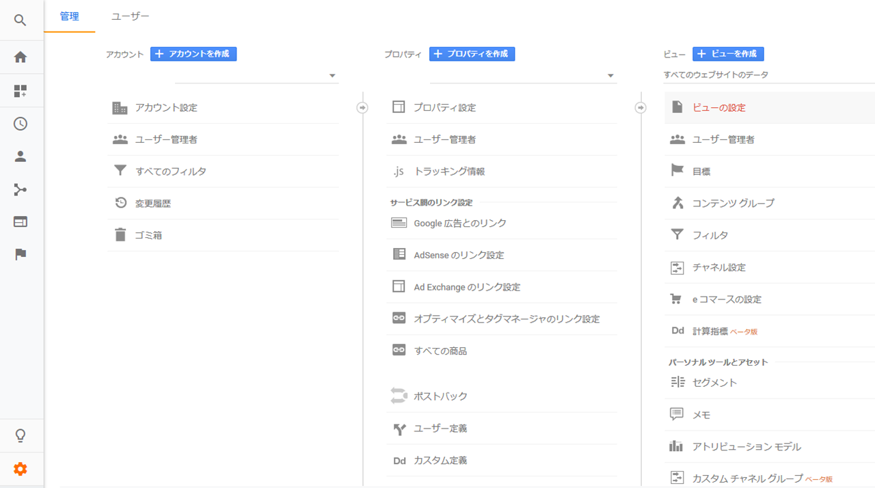This screenshot has height=488, width=875.
Task: Open the Home icon in sidebar
Action: click(21, 57)
